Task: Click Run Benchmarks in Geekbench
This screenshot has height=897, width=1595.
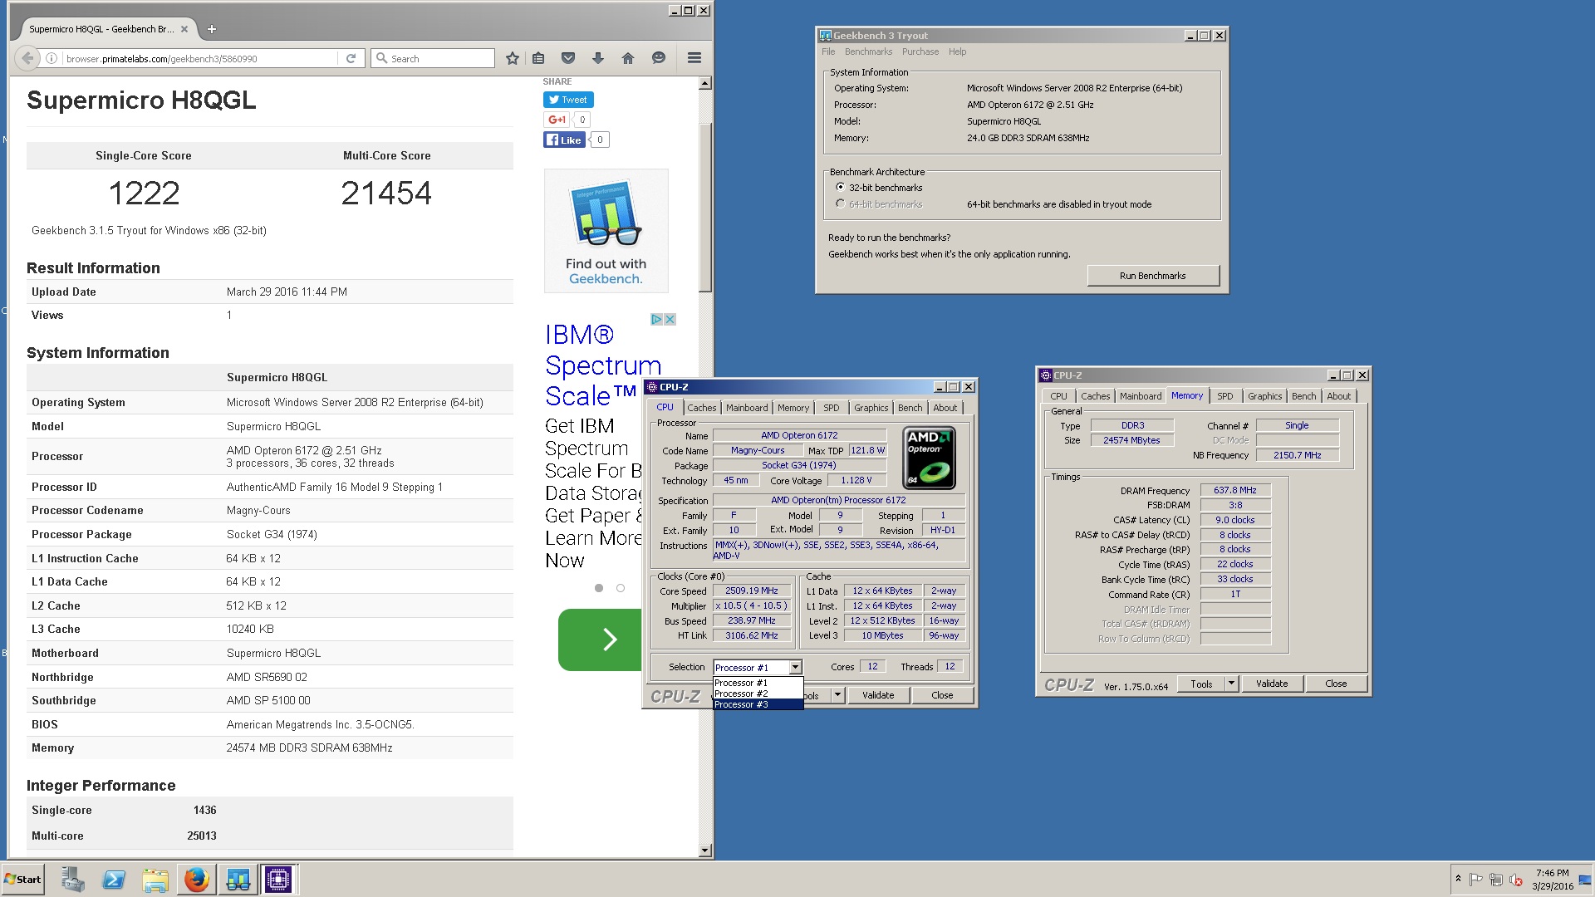Action: click(x=1152, y=276)
